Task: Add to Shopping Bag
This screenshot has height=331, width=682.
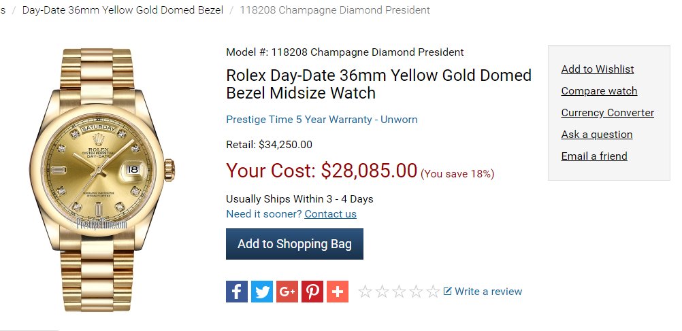Action: point(295,244)
